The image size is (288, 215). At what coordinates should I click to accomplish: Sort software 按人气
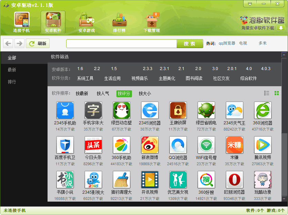[103, 93]
